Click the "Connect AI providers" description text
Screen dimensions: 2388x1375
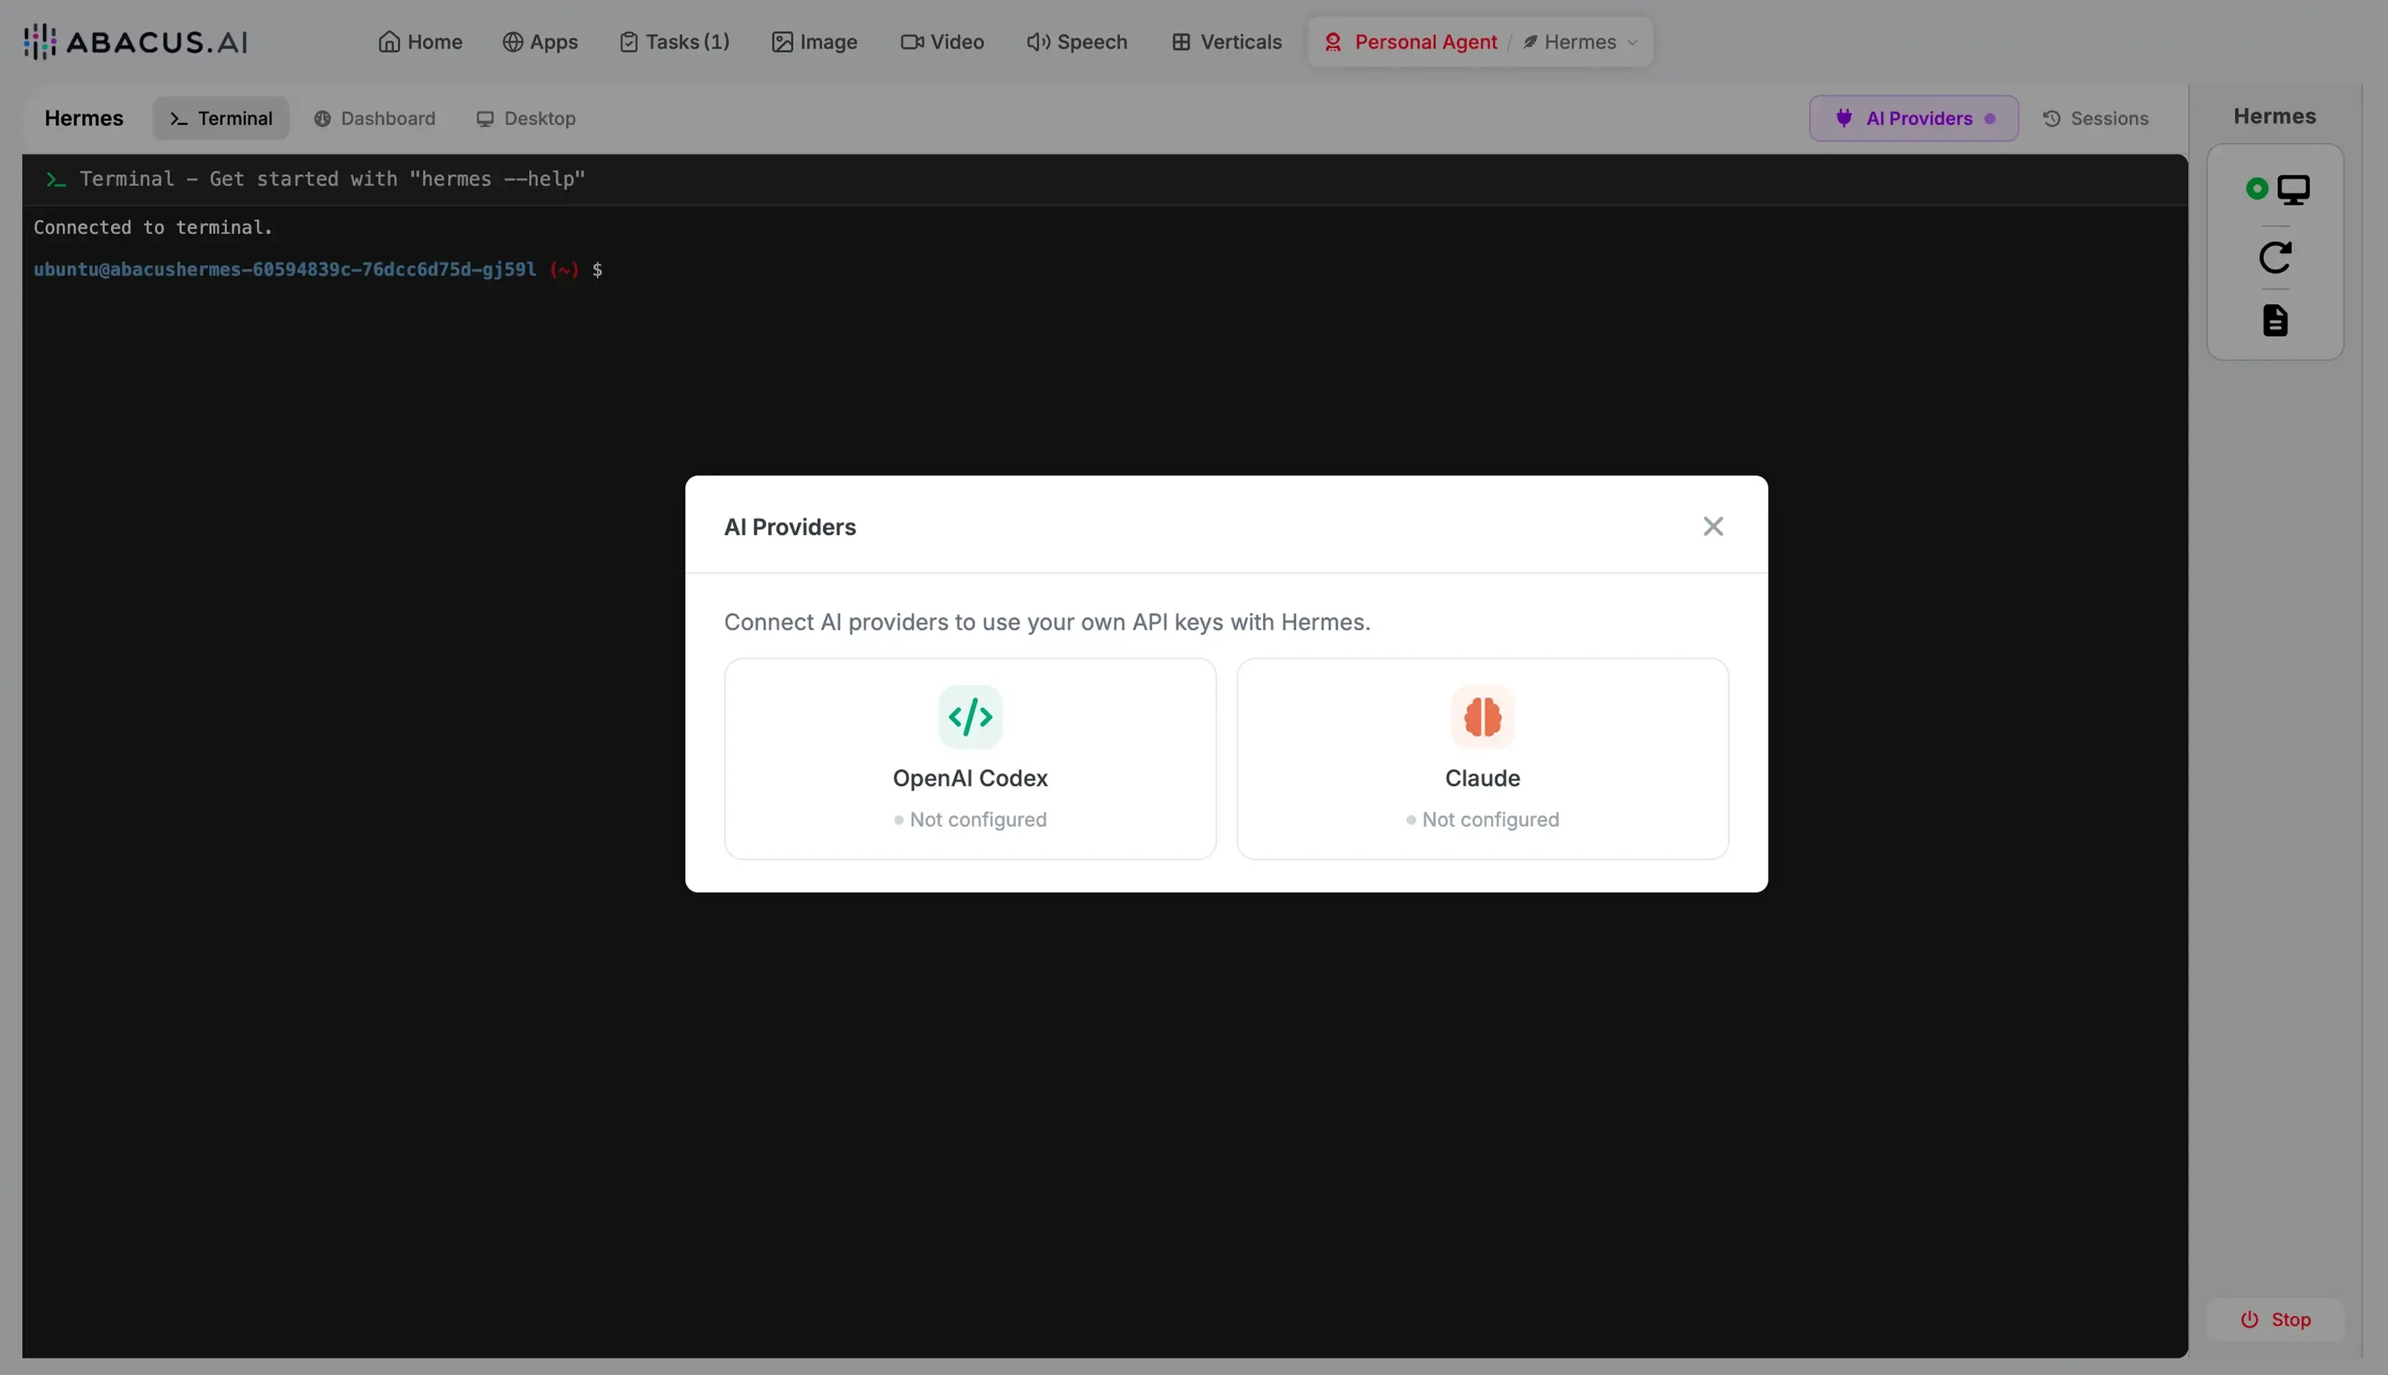point(1046,621)
